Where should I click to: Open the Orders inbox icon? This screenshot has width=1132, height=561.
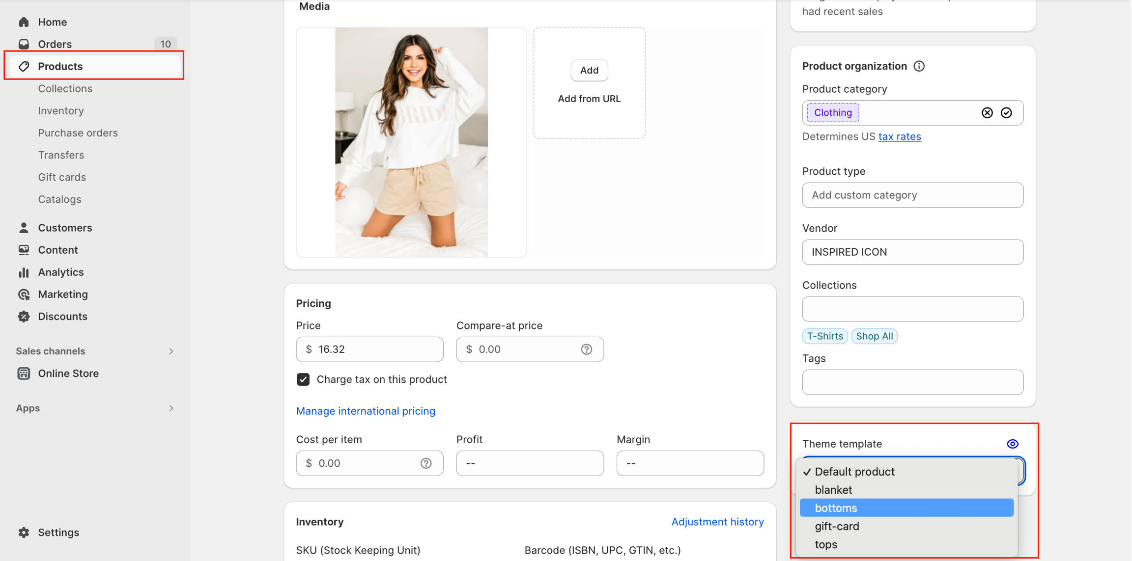(24, 44)
